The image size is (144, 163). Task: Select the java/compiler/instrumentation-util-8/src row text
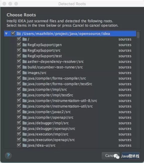[62, 101]
